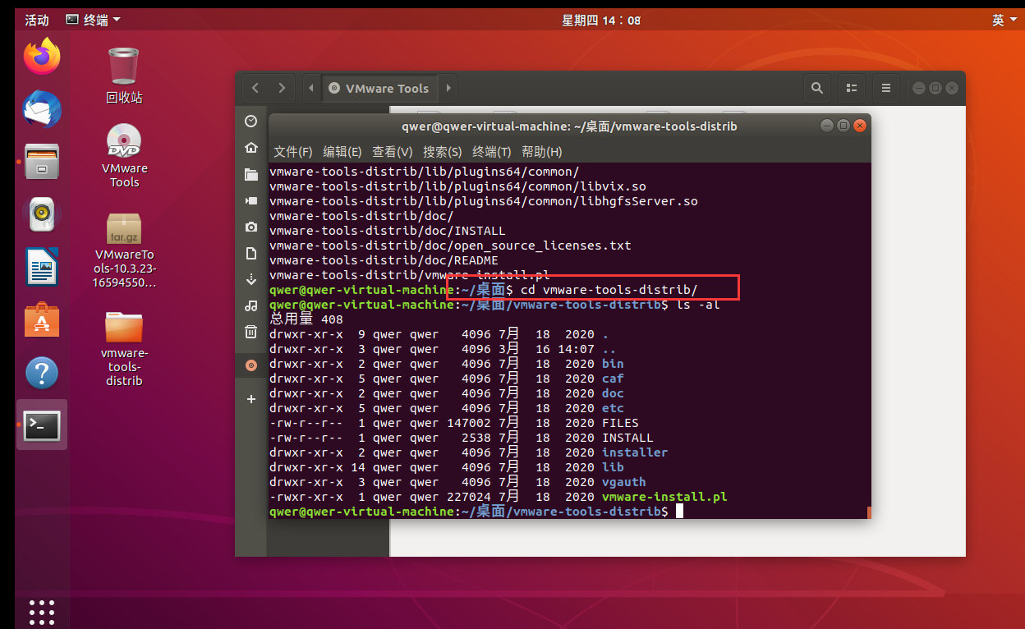Expand path bar left arrow in Files

[311, 88]
